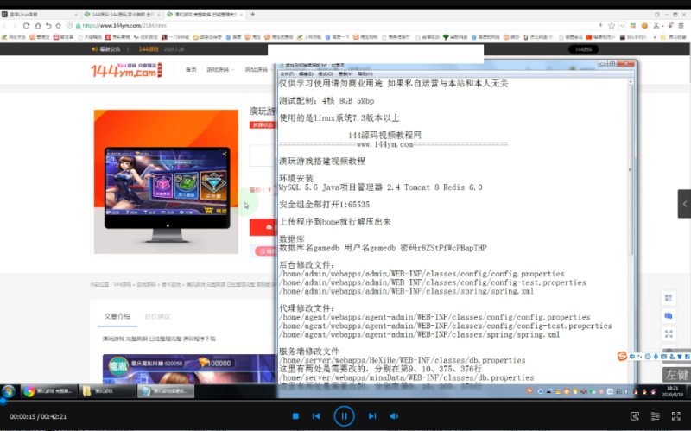
Task: Open the bookmarks folder at far right
Action: (x=674, y=37)
